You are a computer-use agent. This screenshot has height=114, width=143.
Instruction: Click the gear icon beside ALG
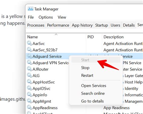30,75
